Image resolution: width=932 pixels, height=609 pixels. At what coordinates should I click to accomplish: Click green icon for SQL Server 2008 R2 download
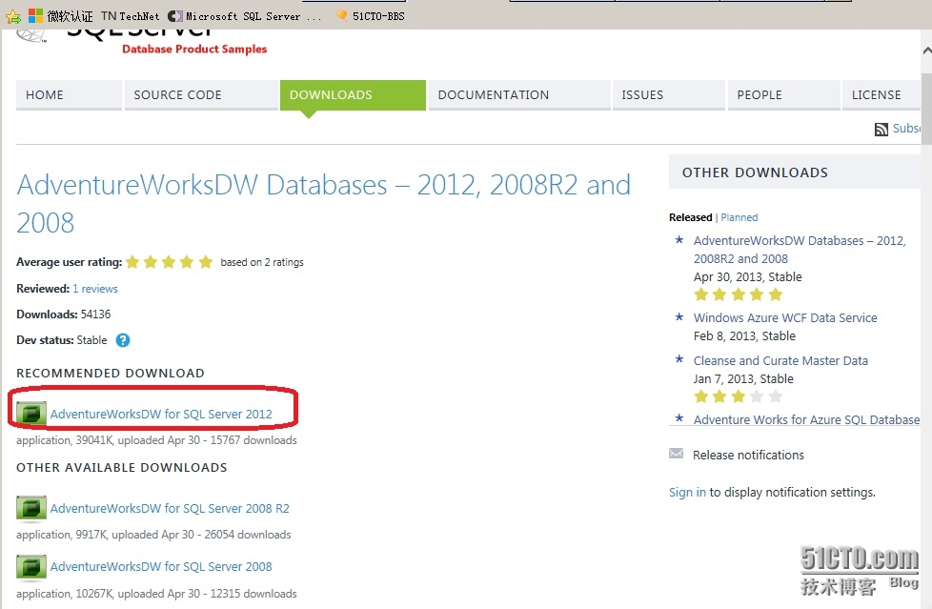(x=30, y=508)
